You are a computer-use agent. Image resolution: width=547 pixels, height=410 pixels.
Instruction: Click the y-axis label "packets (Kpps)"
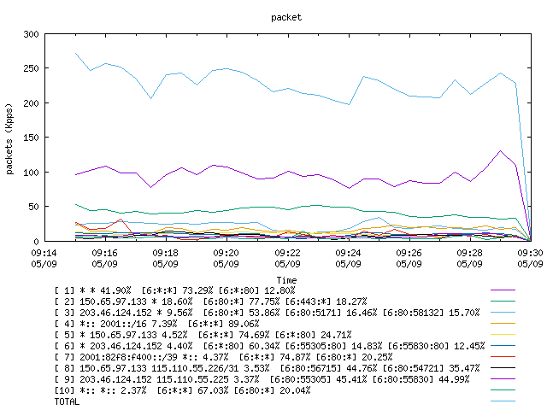pos(9,138)
